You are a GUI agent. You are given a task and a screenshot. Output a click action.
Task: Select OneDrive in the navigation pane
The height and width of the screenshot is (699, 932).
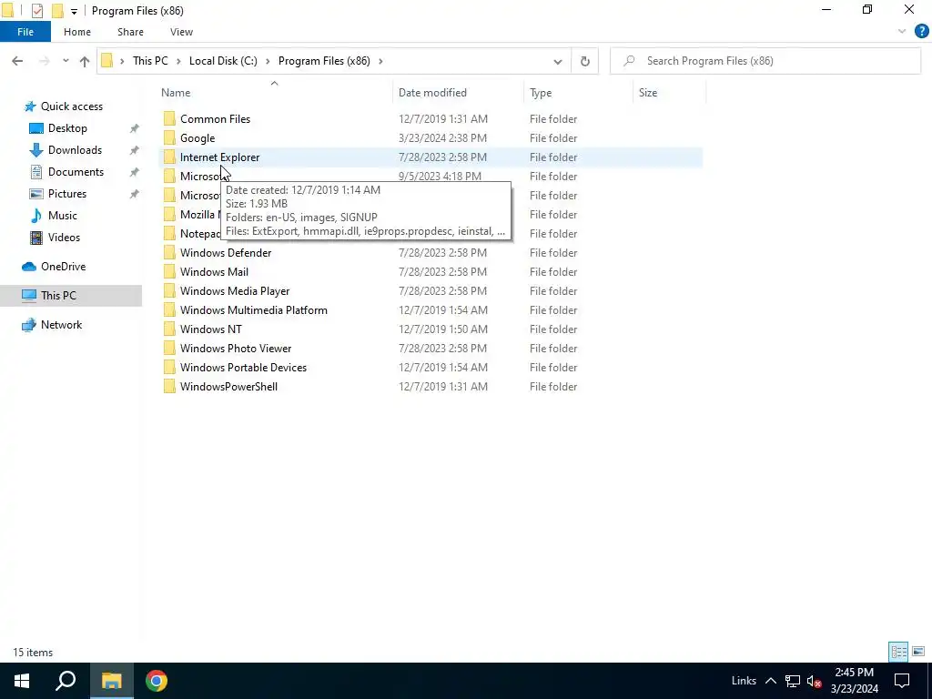pyautogui.click(x=63, y=267)
